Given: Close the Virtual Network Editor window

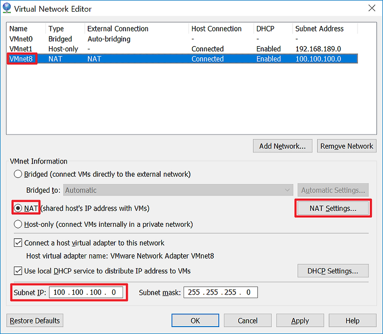Looking at the screenshot, I should (x=372, y=8).
